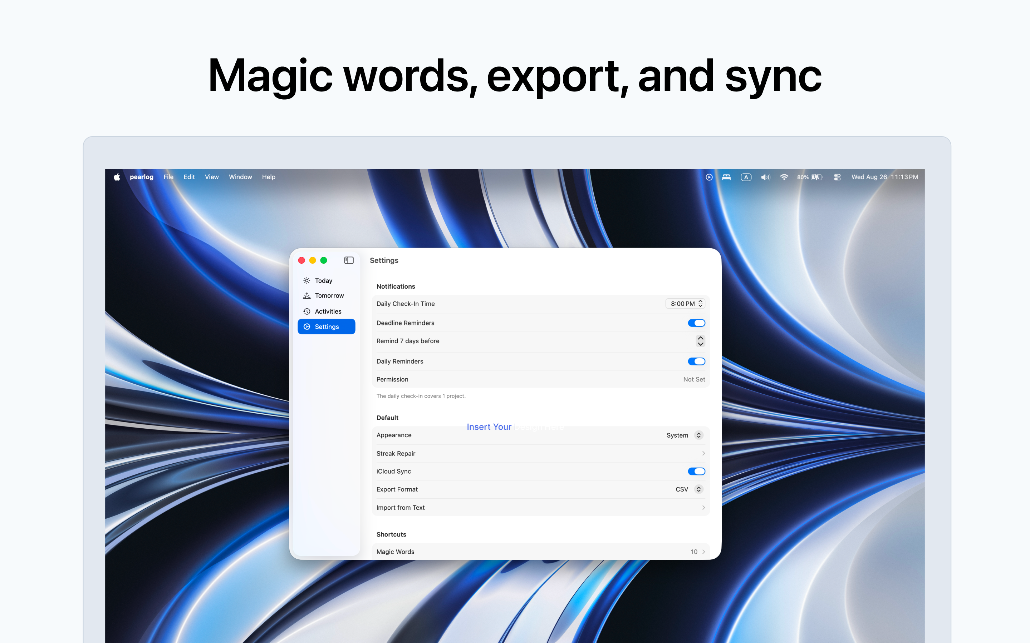Adjust the Daily Check-In Time stepper
Image resolution: width=1030 pixels, height=643 pixels.
tap(701, 304)
